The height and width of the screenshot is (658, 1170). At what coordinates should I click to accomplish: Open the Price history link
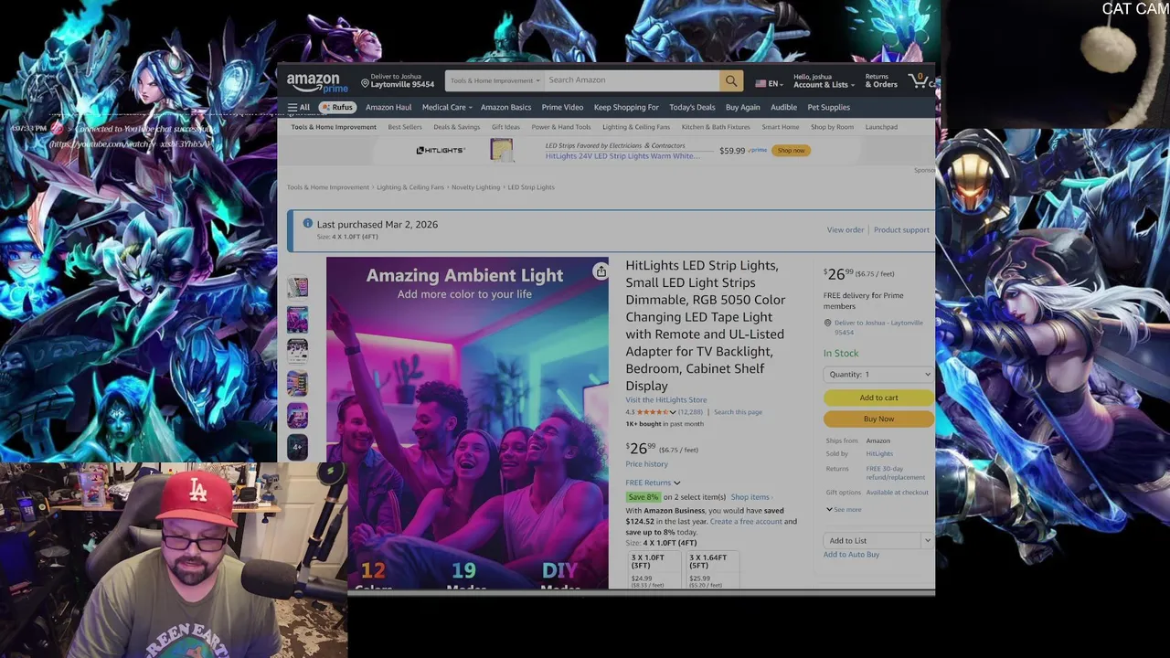pos(647,464)
